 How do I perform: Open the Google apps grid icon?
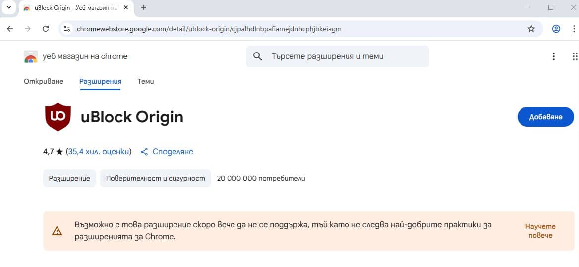tap(575, 56)
